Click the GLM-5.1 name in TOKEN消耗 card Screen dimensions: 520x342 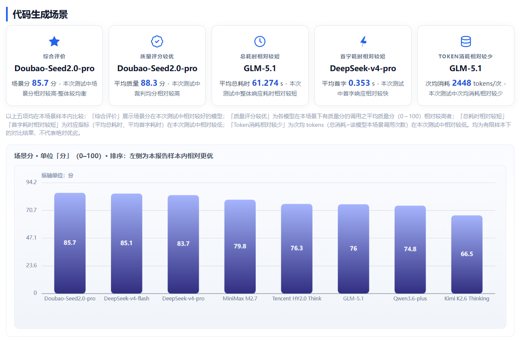[466, 69]
